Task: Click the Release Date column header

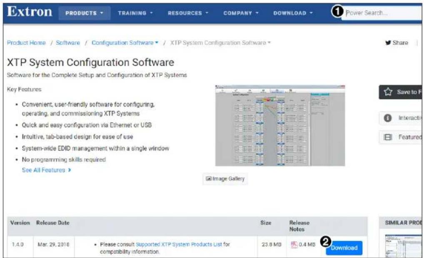Action: coord(53,223)
